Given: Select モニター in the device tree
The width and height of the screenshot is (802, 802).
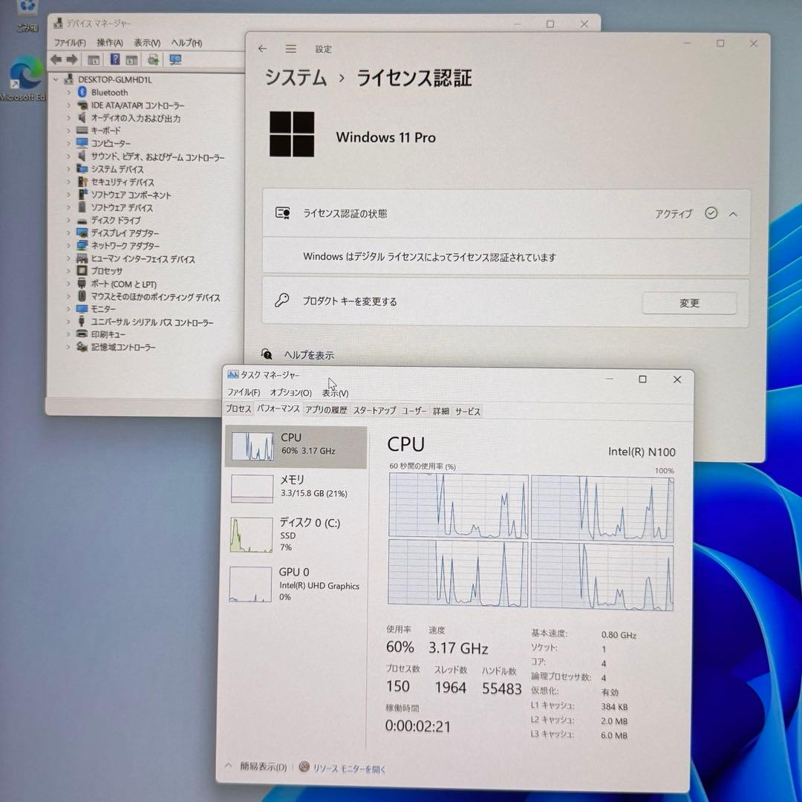Looking at the screenshot, I should point(102,309).
